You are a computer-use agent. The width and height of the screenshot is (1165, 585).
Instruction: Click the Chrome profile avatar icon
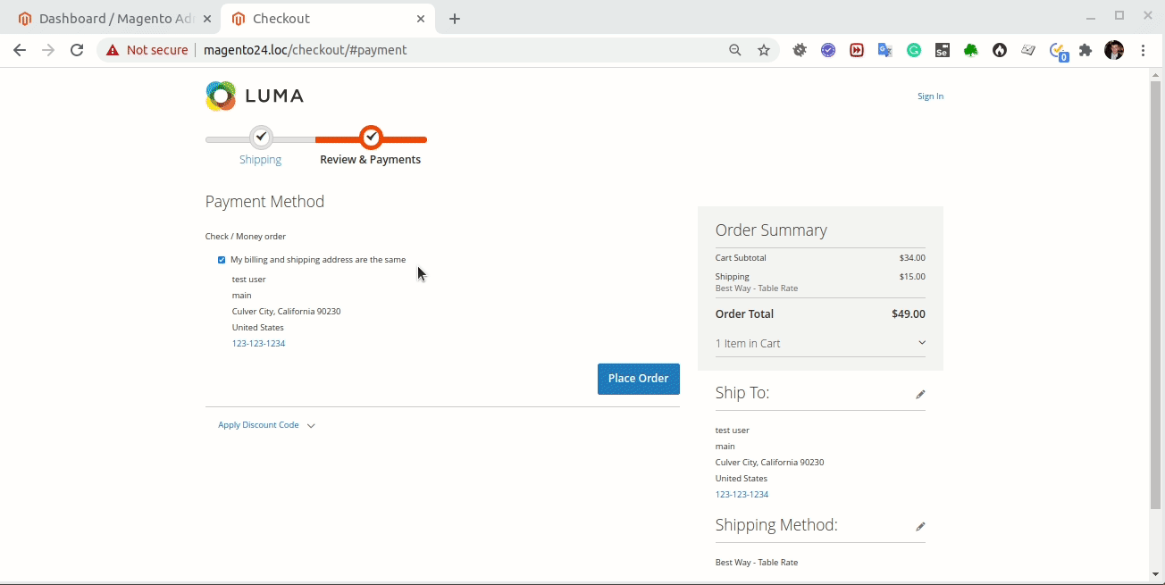click(1113, 50)
